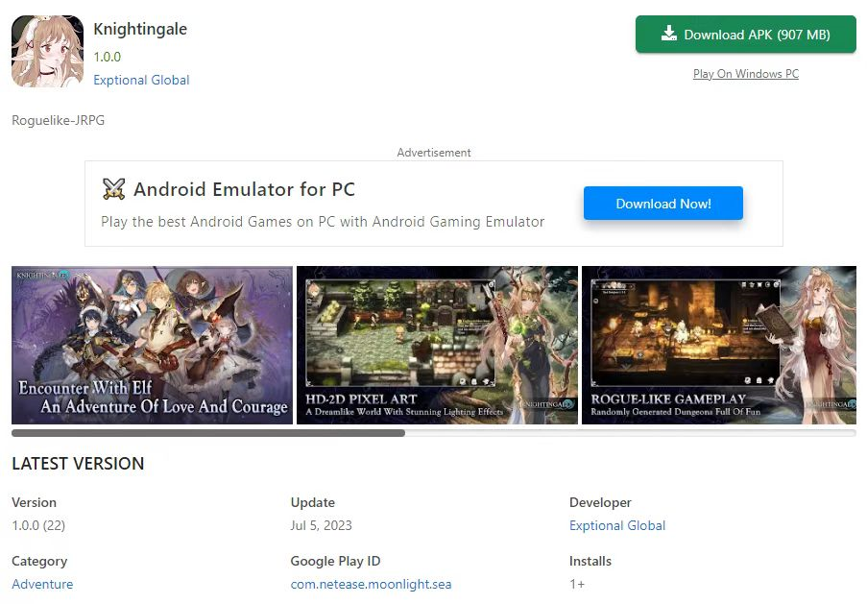The height and width of the screenshot is (604, 867).
Task: Open the Adventure category link
Action: click(42, 584)
